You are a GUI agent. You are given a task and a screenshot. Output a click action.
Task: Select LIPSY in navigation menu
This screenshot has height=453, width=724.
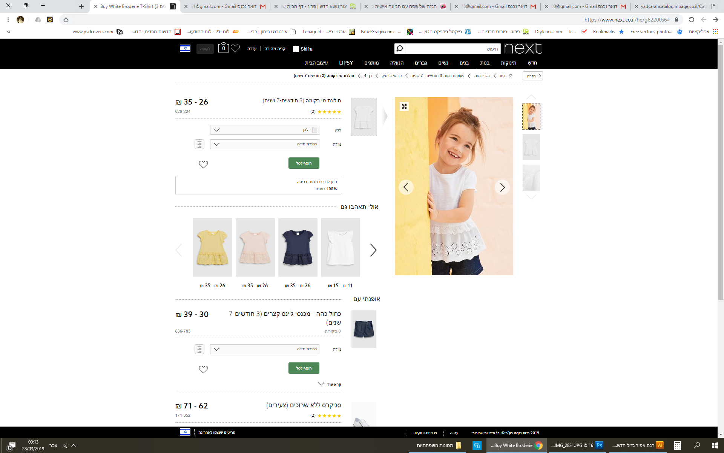(x=346, y=63)
